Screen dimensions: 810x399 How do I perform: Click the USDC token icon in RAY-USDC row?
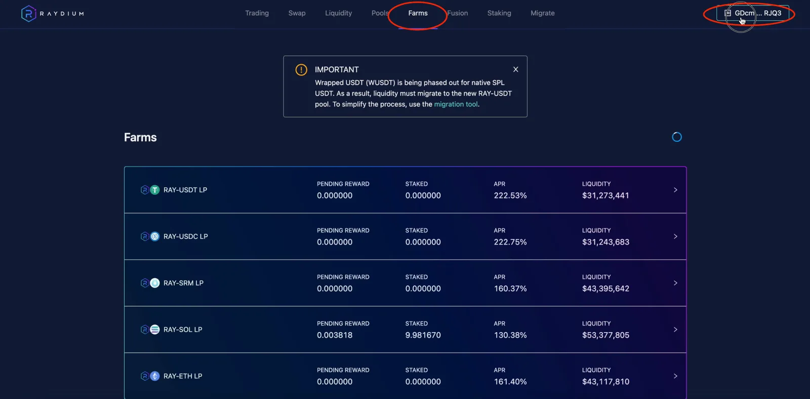(155, 236)
